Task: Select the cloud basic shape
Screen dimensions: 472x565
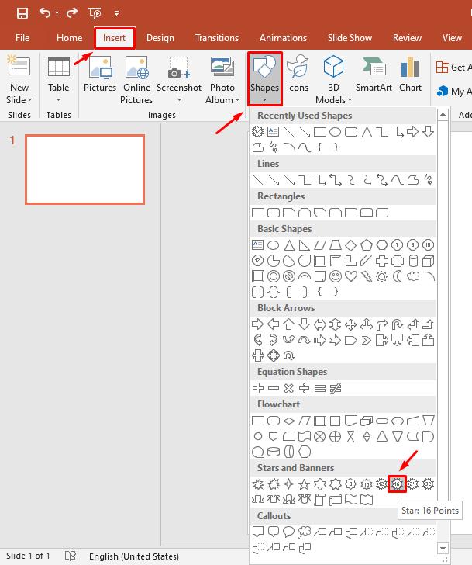Action: coord(413,276)
